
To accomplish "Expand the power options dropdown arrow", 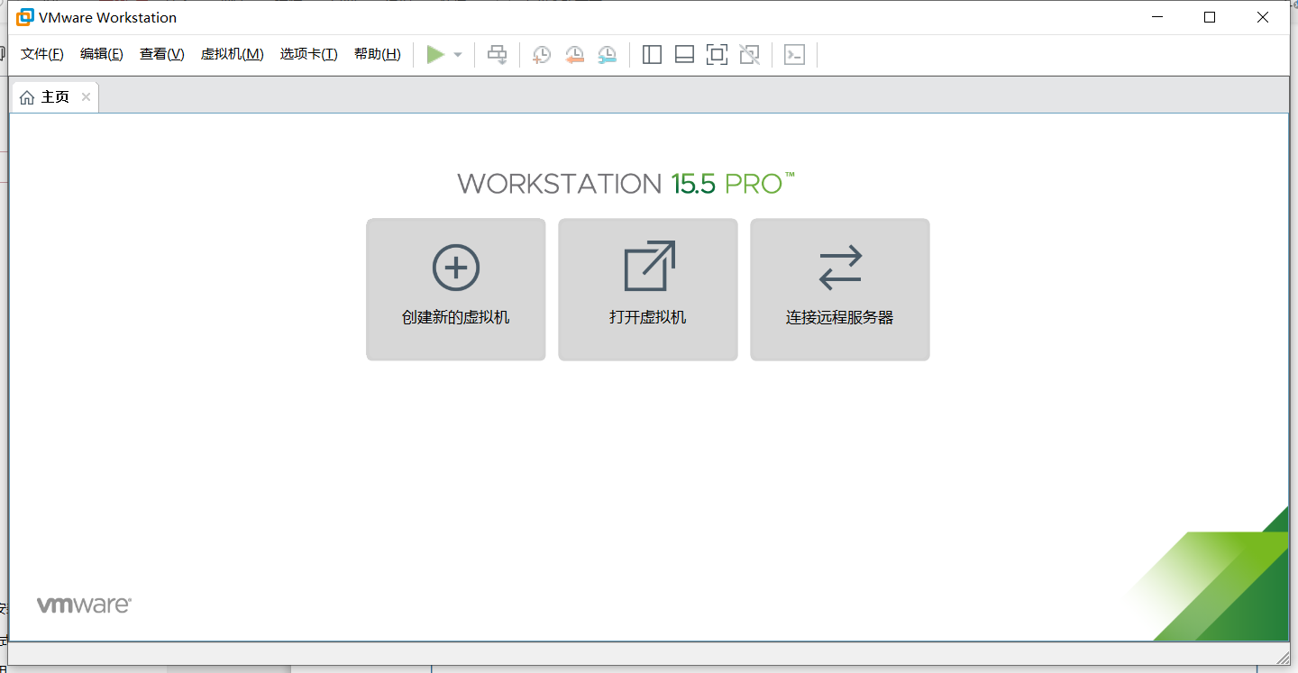I will pyautogui.click(x=458, y=55).
